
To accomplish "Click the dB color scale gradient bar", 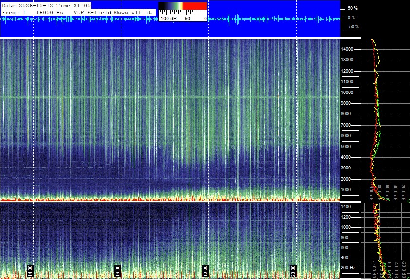I will tap(183, 6).
